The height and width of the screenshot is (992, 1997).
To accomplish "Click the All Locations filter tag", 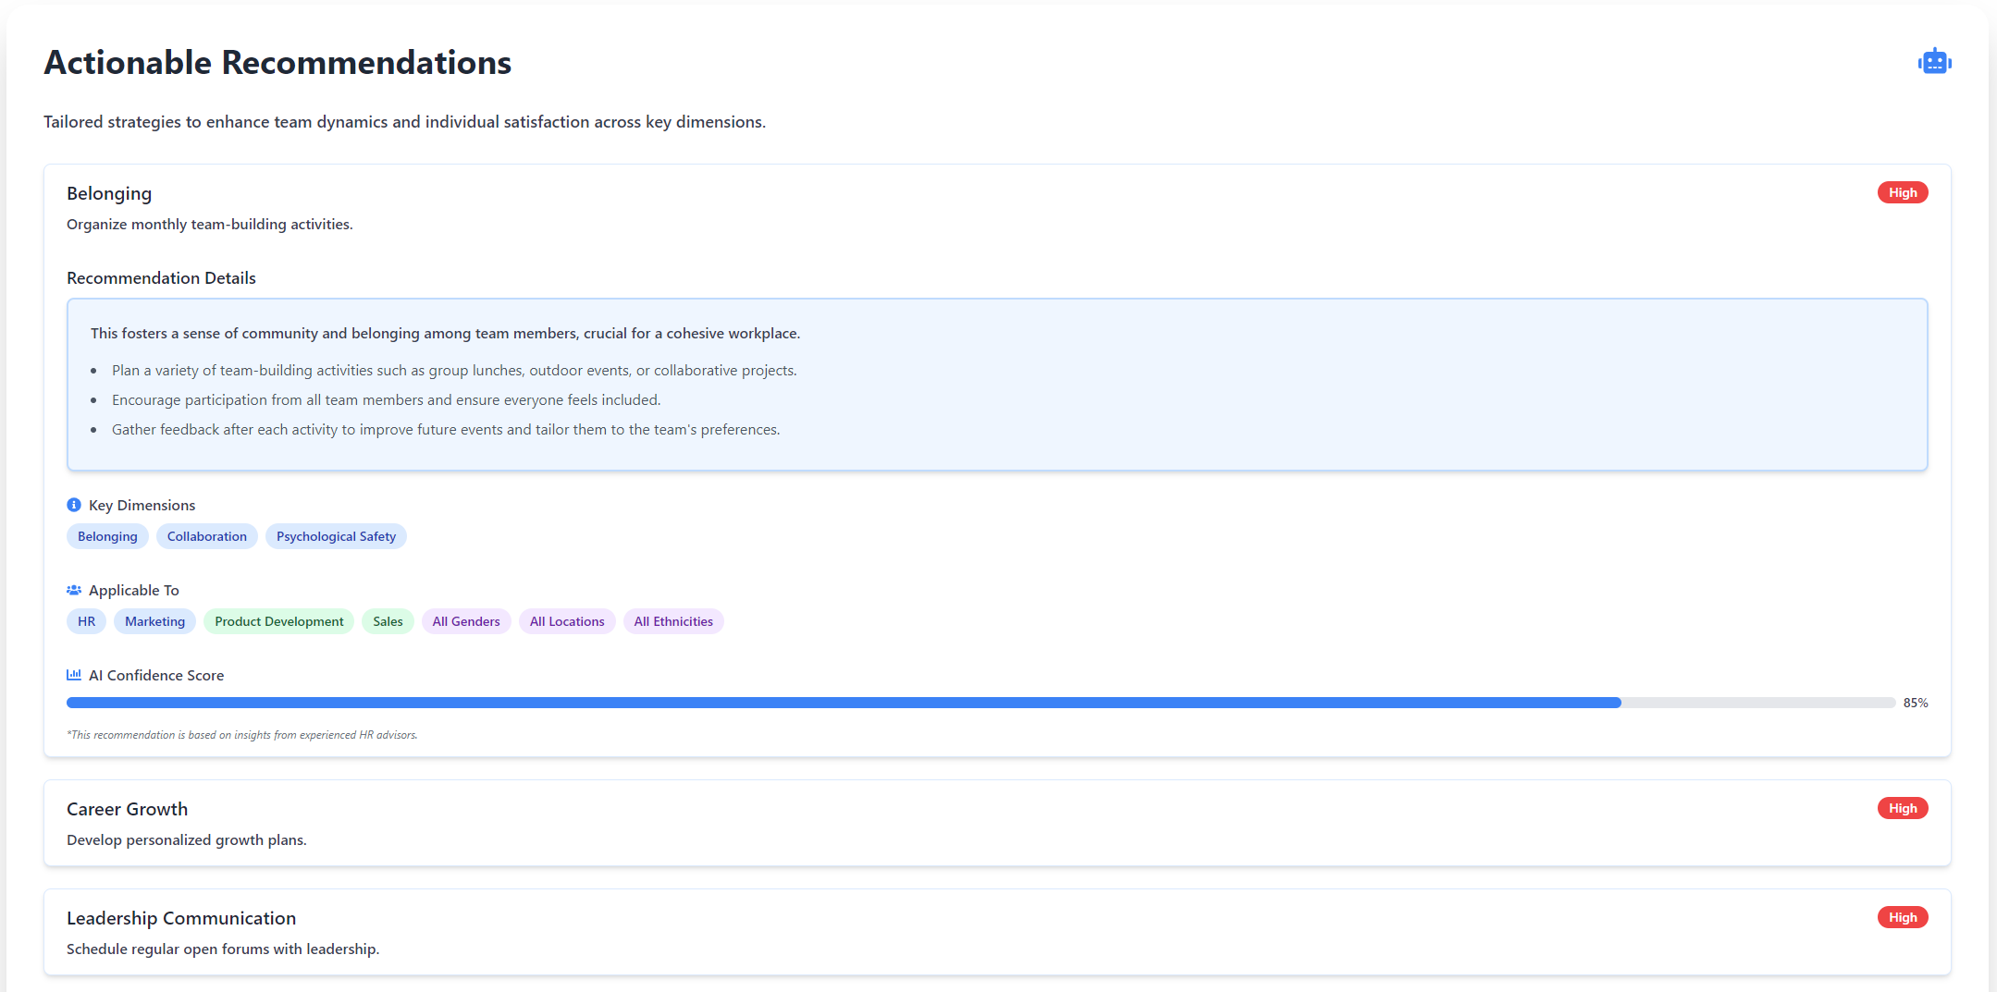I will click(566, 621).
